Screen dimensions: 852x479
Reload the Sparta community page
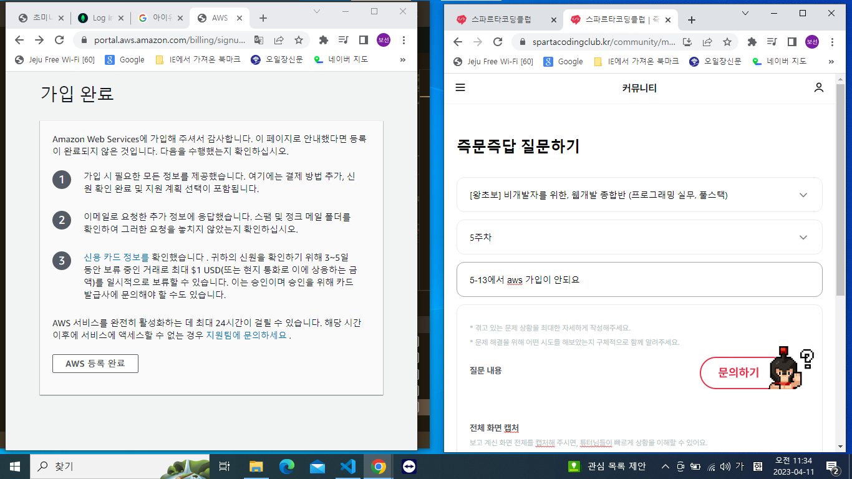point(498,42)
